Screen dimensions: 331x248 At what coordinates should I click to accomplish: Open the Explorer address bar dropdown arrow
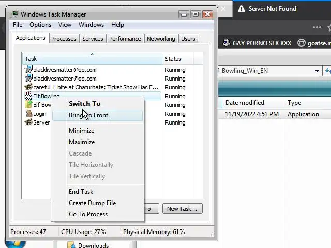[317, 71]
